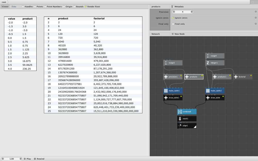Click the window button at top-right corner

(x=253, y=2)
